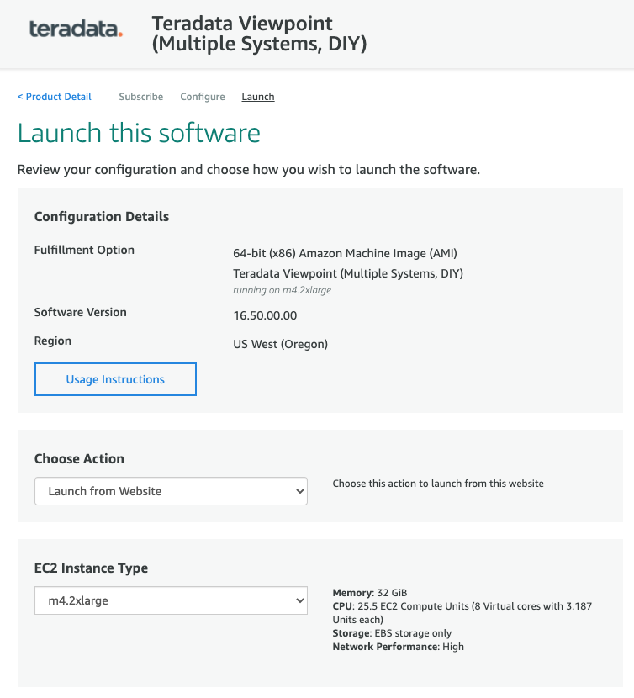Click the 'Choose this action' helper text
Image resolution: width=634 pixels, height=698 pixels.
[438, 484]
